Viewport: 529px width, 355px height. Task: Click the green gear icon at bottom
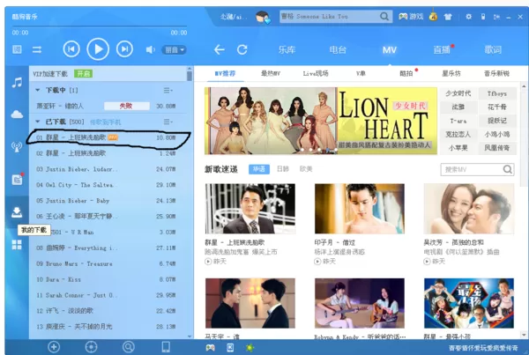[250, 347]
